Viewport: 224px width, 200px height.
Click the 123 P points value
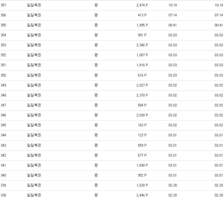tap(142, 135)
